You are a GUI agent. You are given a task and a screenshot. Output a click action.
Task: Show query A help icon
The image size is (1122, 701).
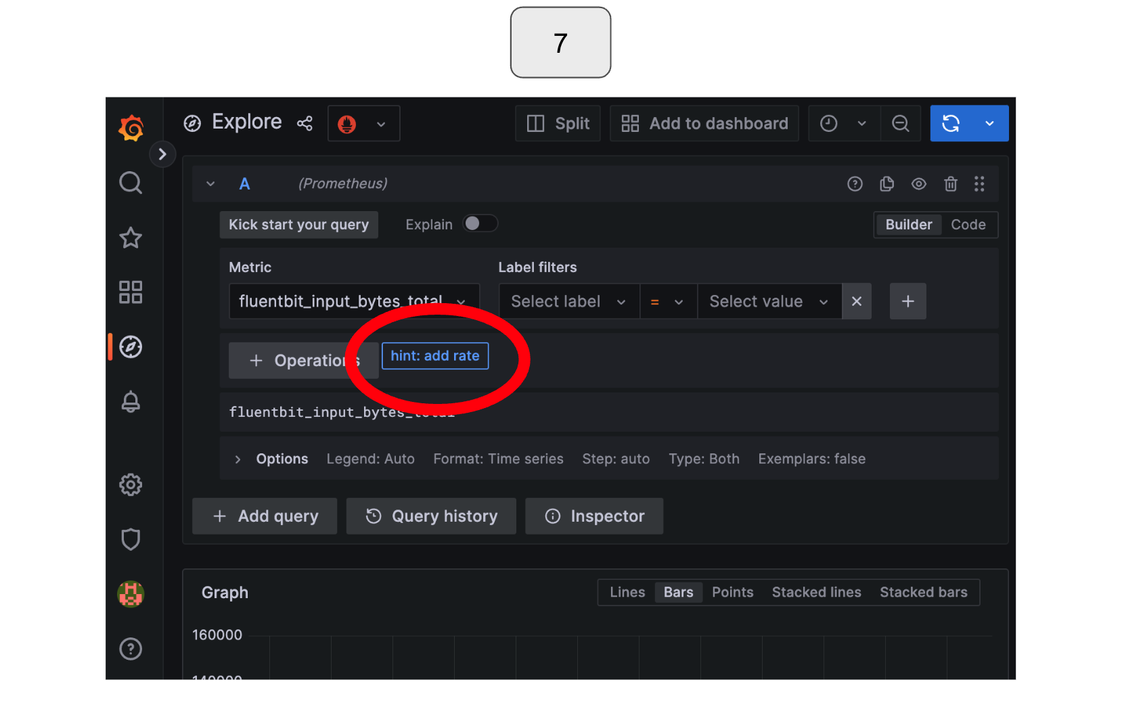pyautogui.click(x=855, y=184)
